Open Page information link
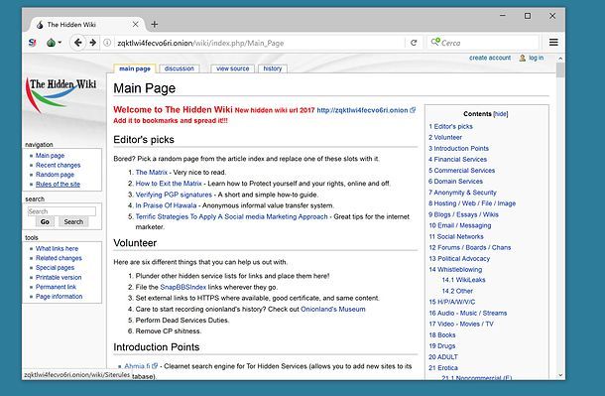 [60, 297]
